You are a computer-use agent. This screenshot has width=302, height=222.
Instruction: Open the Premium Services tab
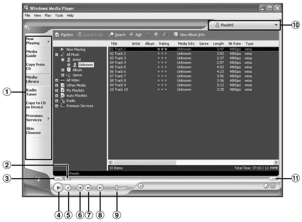38,118
